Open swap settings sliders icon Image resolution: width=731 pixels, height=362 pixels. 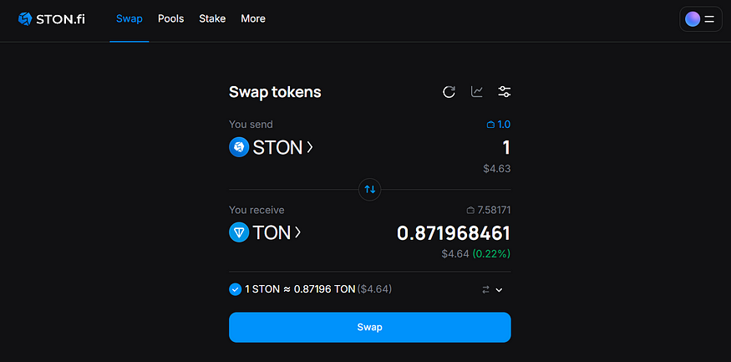(x=505, y=92)
